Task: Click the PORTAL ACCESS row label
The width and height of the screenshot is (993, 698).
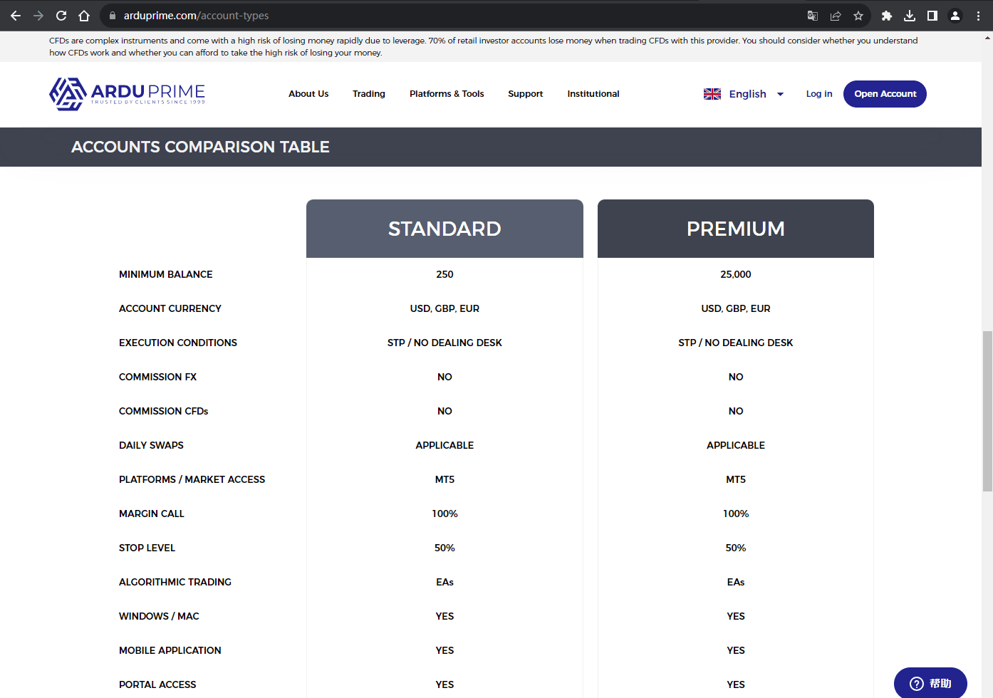Action: pyautogui.click(x=157, y=684)
